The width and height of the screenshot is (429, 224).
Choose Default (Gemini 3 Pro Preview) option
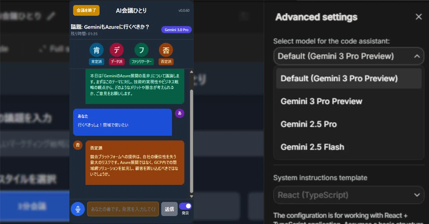coord(349,79)
